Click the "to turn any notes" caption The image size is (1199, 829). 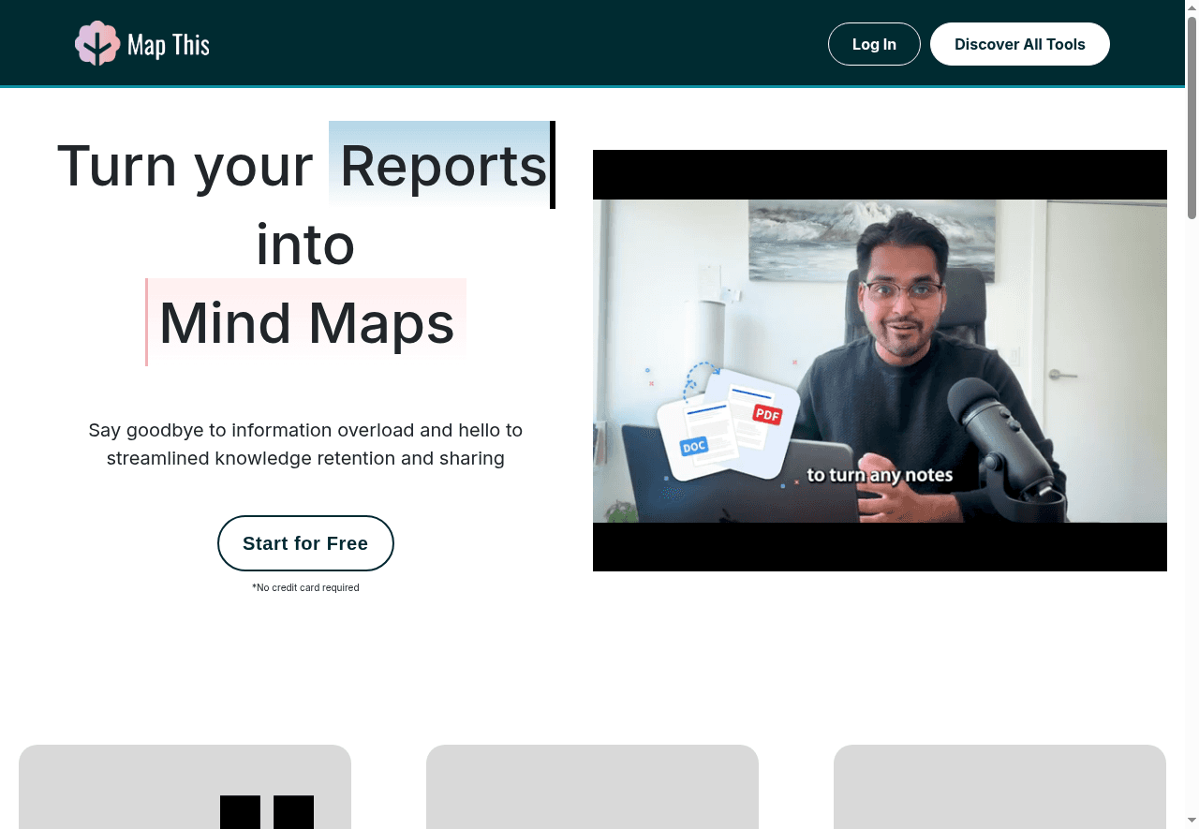tap(880, 475)
